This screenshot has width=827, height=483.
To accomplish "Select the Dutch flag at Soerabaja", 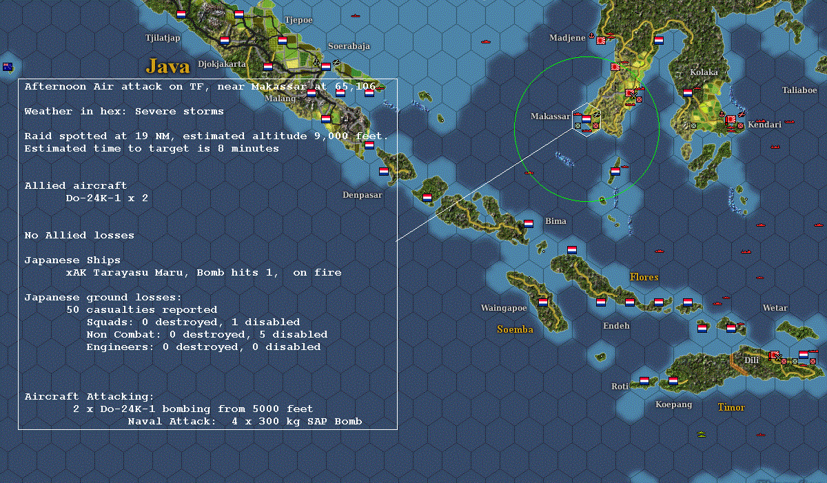I will 326,67.
